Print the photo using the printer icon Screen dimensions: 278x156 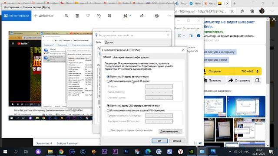pyautogui.click(x=156, y=16)
